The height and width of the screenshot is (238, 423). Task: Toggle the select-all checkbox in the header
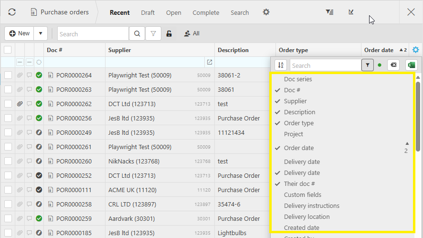click(x=8, y=50)
